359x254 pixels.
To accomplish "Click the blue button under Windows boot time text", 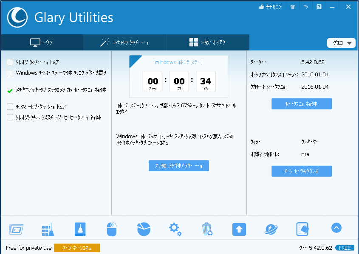I will (x=179, y=166).
